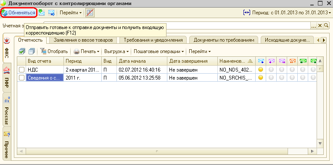Viewport: 333px width, 165px height.
Task: Click the vertical scrollbar down arrow
Action: tap(320, 143)
